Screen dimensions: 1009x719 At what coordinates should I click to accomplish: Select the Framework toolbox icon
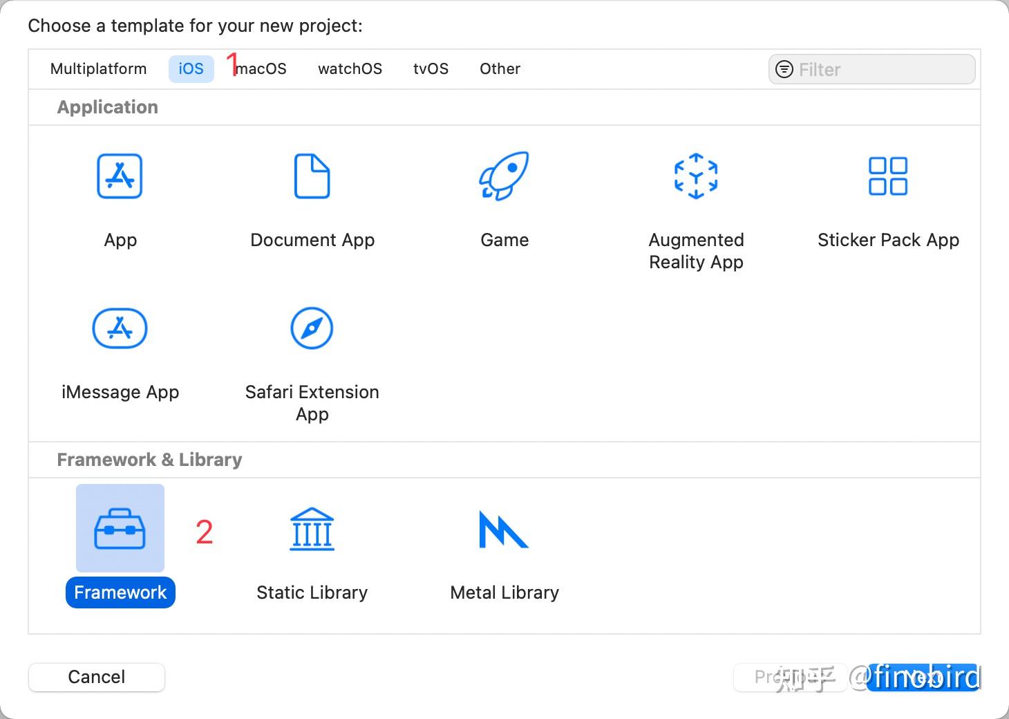point(120,529)
